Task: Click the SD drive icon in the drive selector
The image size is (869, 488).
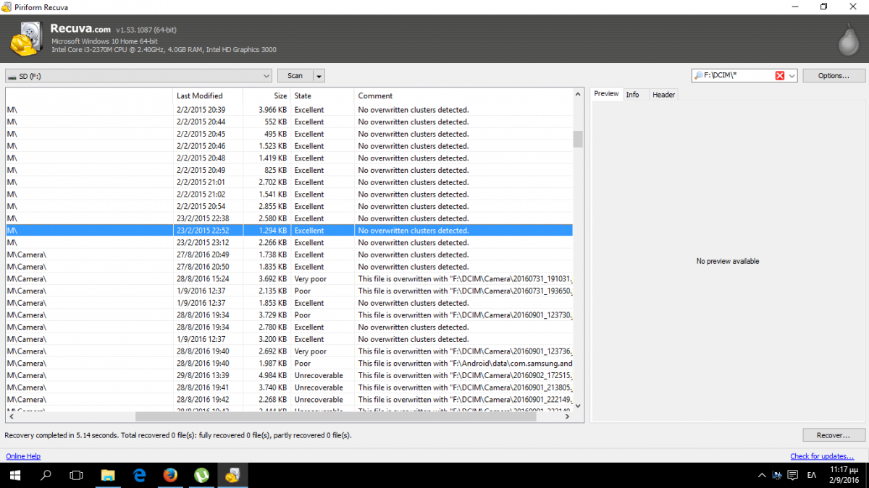Action: tap(12, 76)
